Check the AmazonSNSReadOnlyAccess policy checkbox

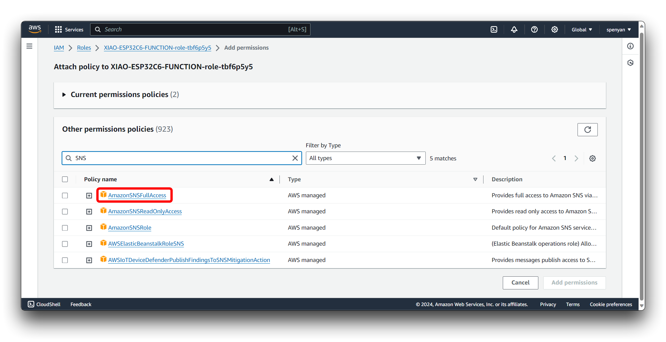65,212
